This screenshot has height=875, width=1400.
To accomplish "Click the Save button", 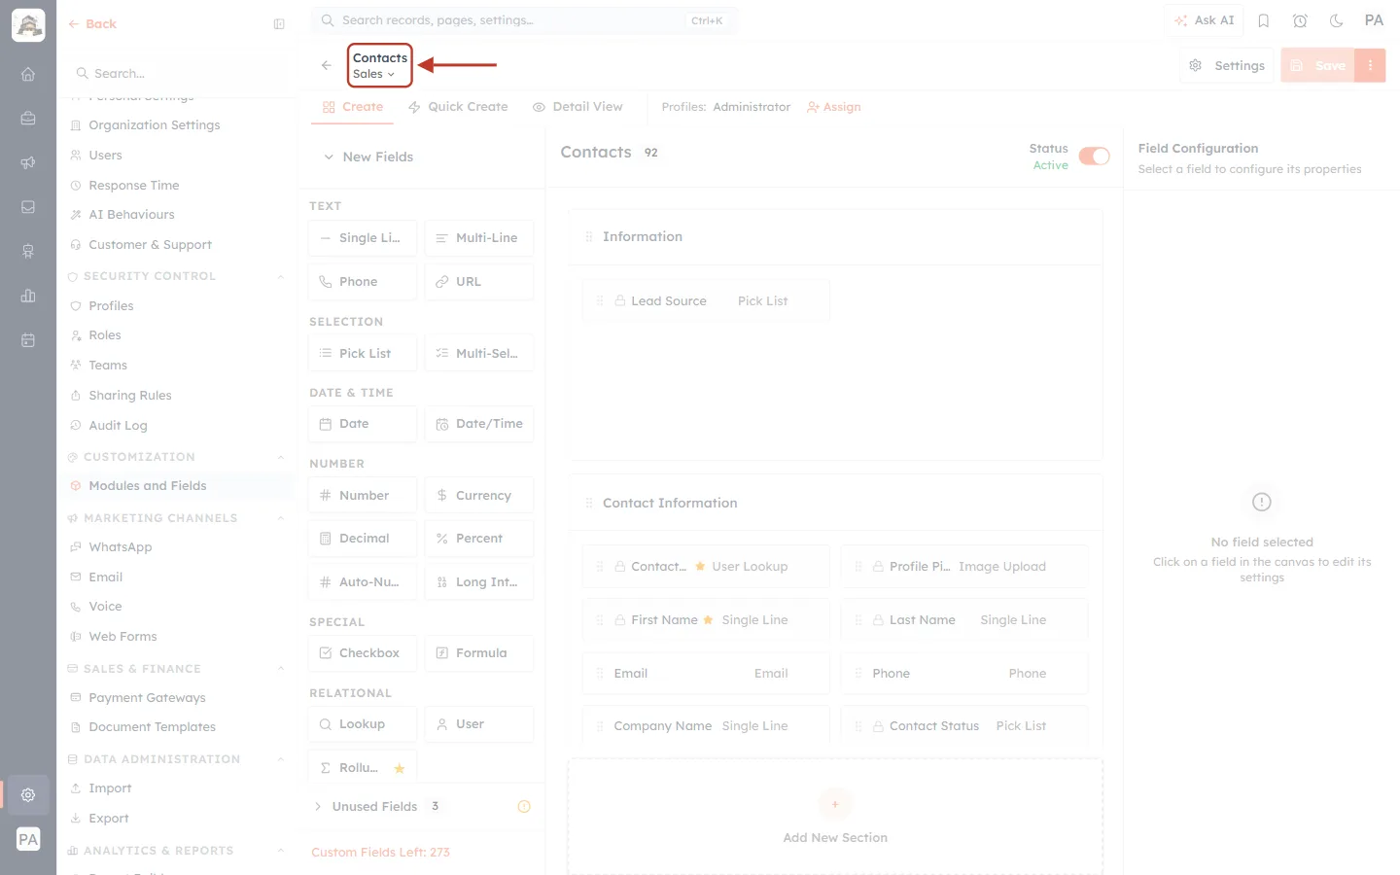I will (x=1317, y=65).
